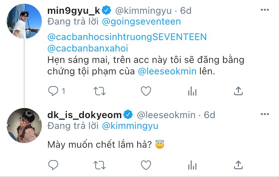The width and height of the screenshot is (279, 177).
Task: View analytics for min9gyu_k's tweet
Action: (192, 91)
